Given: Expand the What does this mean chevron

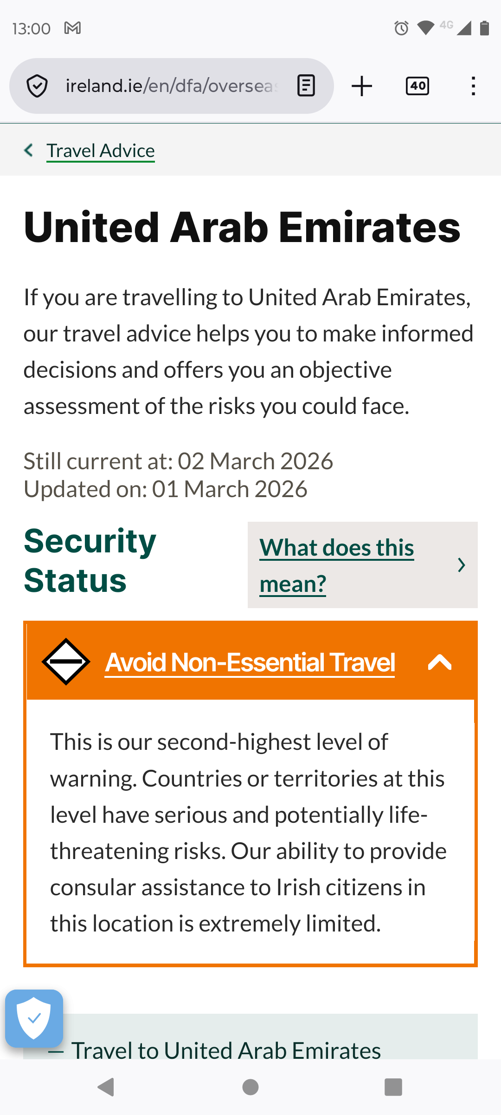Looking at the screenshot, I should click(x=462, y=565).
